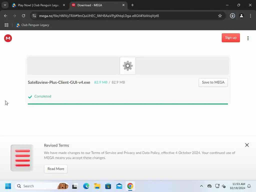The width and height of the screenshot is (256, 192).
Task: Switch to the Club Penguin Legacy tab
Action: 38,5
